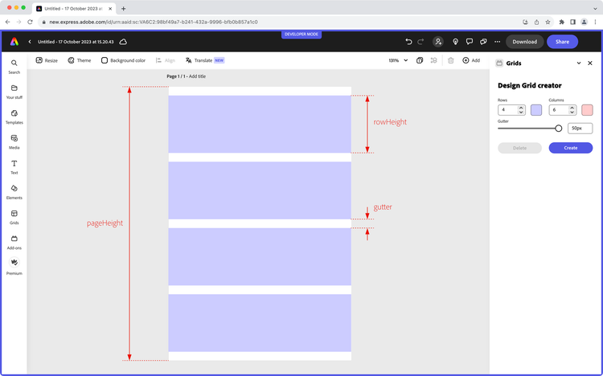The height and width of the screenshot is (376, 603).
Task: Pick the purple Rows color swatch
Action: point(536,109)
